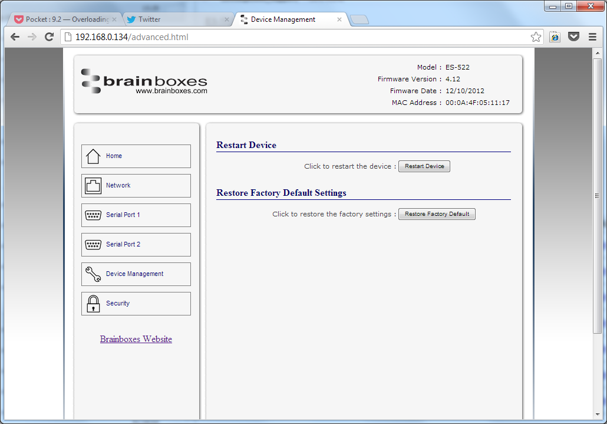Select the Home icon in sidebar

(94, 156)
